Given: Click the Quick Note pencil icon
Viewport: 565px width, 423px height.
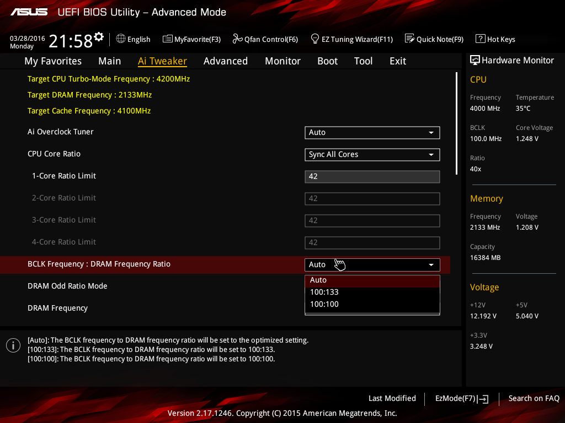Looking at the screenshot, I should 410,39.
